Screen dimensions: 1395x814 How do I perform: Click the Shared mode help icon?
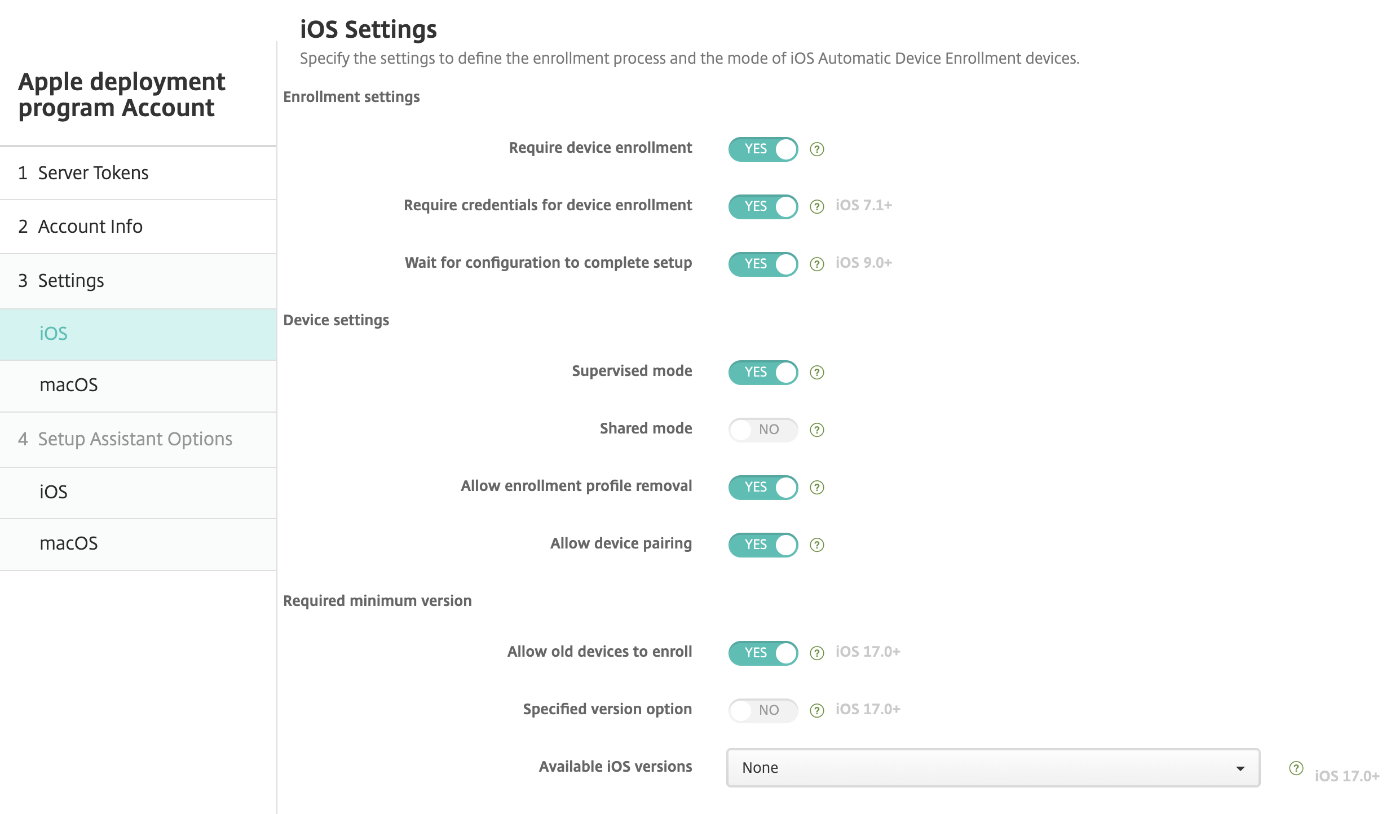click(x=816, y=430)
